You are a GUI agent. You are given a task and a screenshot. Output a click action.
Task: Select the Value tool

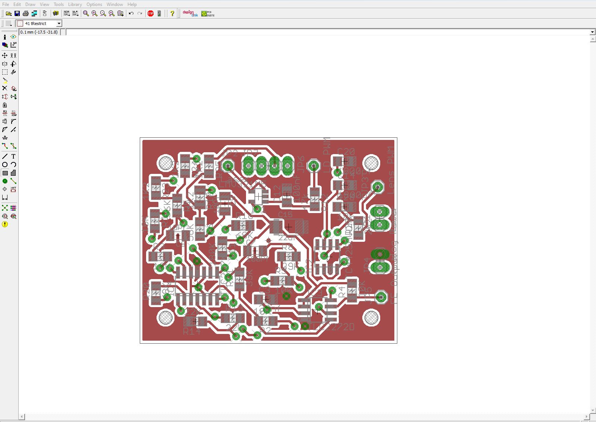click(13, 113)
